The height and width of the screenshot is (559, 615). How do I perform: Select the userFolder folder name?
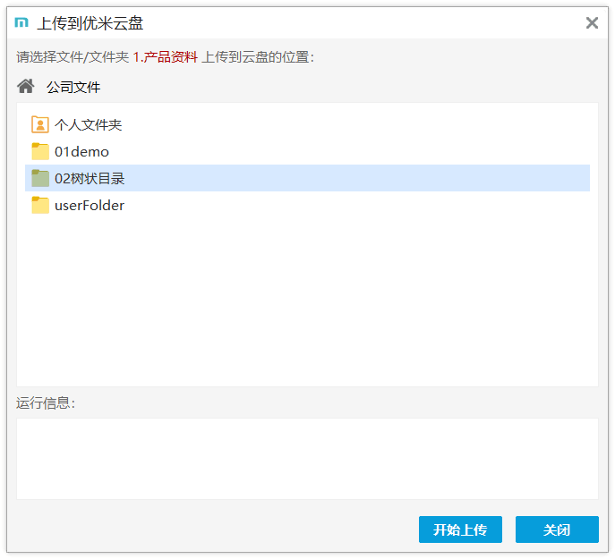(90, 205)
